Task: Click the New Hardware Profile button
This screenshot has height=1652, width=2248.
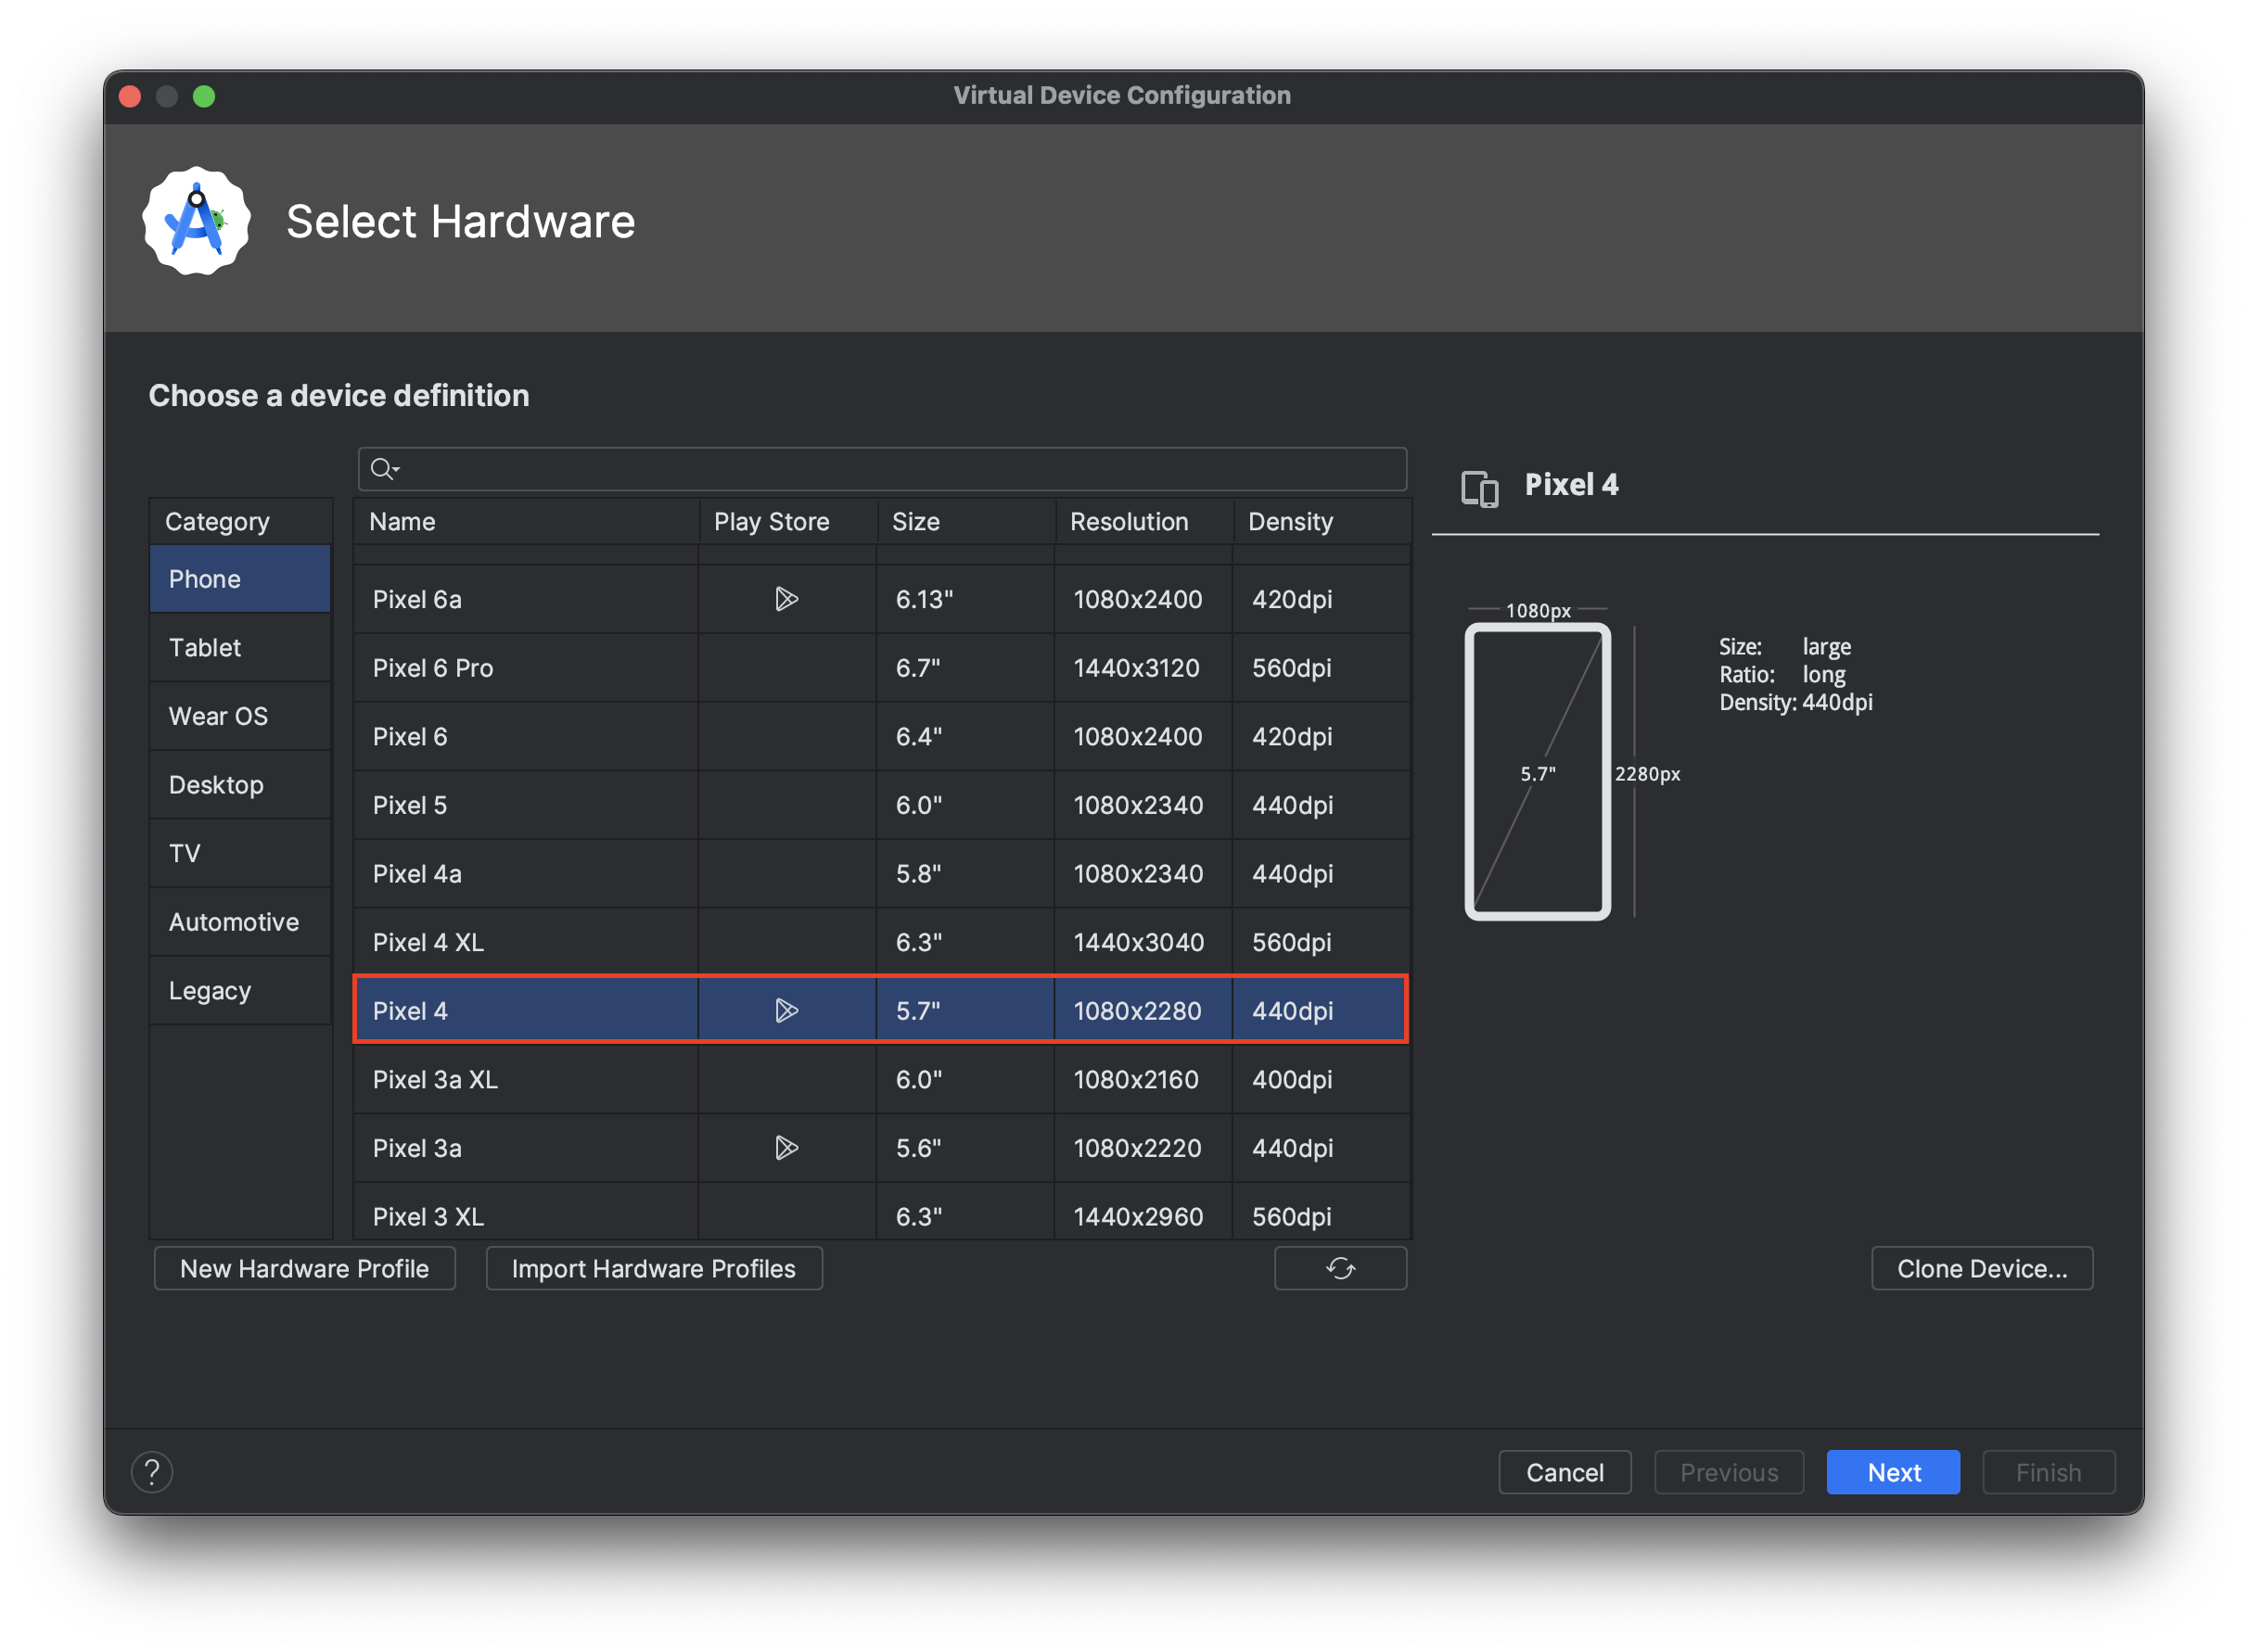Action: 304,1268
